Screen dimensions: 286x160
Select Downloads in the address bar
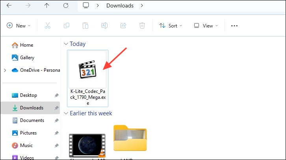coord(120,5)
